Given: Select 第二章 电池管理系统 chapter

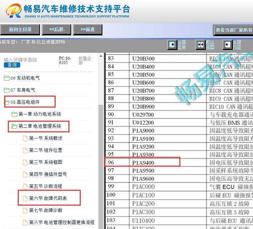Looking at the screenshot, I should pos(40,126).
